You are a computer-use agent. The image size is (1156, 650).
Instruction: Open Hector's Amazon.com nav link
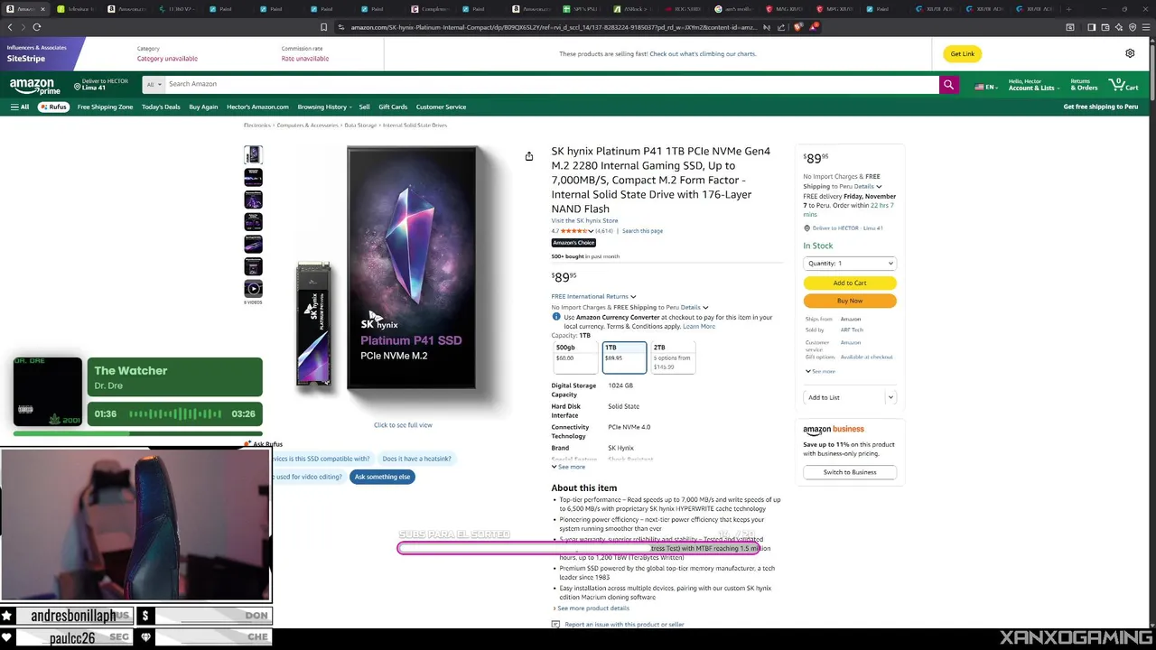pyautogui.click(x=257, y=107)
